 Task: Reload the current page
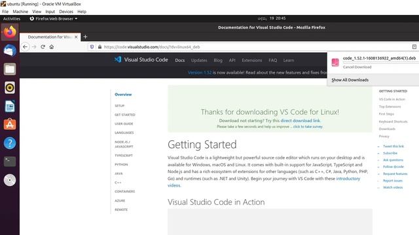click(x=43, y=46)
